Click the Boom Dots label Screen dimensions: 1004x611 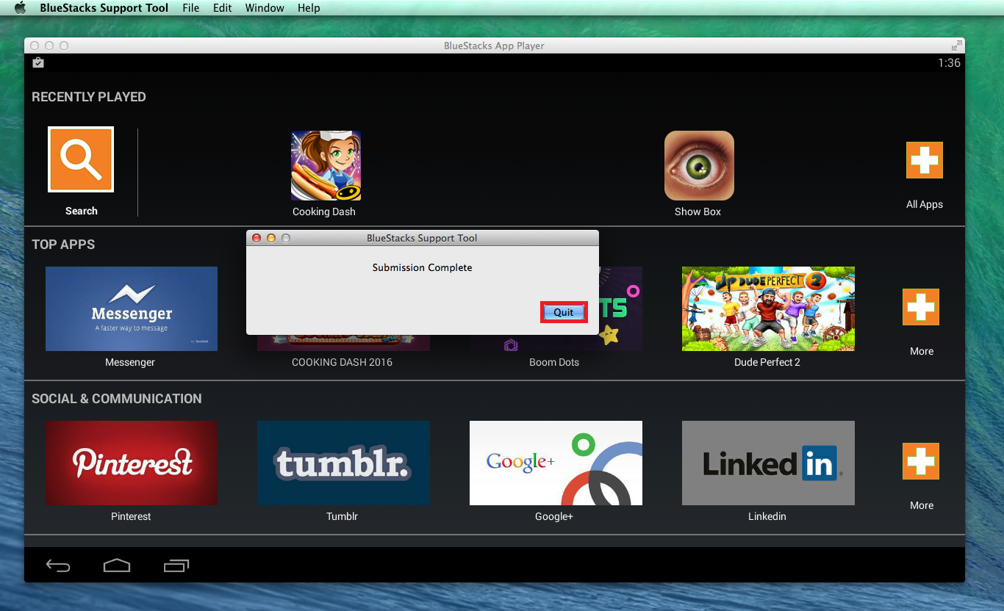pos(554,362)
